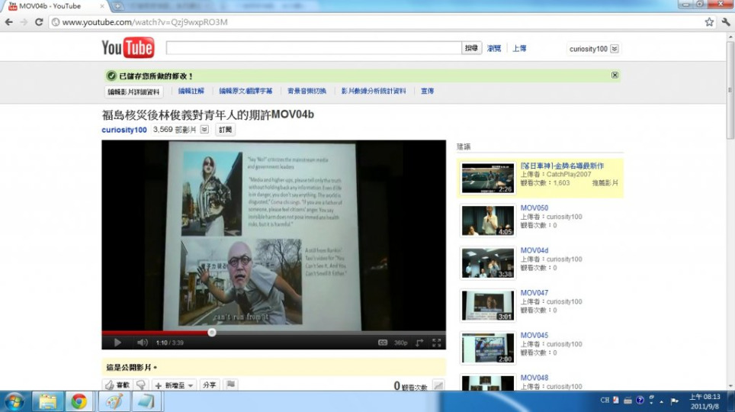Dismiss the green saved-changes notification bar

tap(615, 75)
